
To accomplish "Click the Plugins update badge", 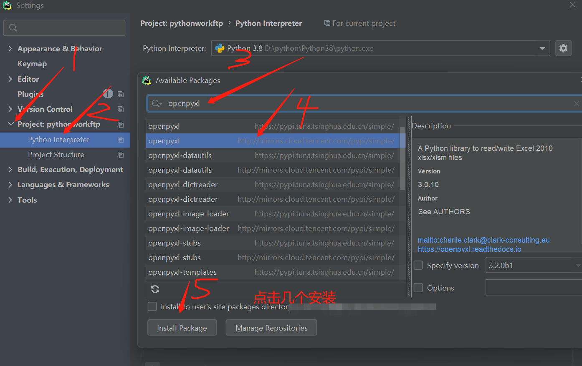I will pyautogui.click(x=108, y=94).
